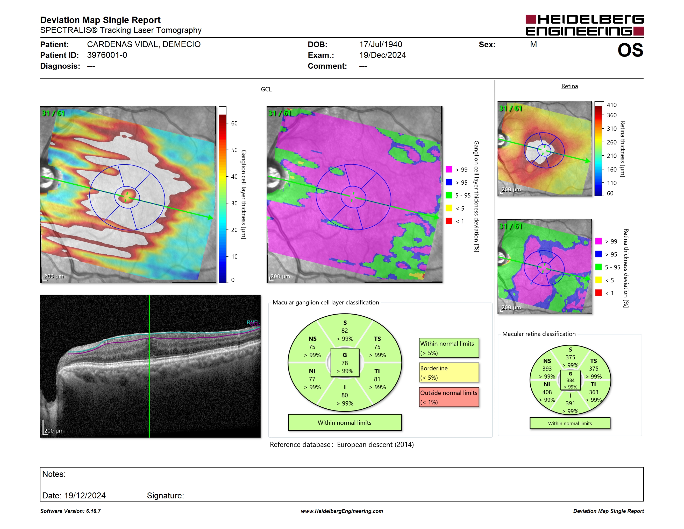Click red '< 1' swatch in GCL legend

(449, 221)
